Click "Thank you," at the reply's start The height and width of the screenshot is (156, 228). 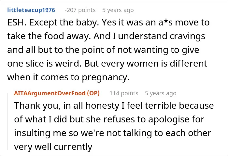[x=37, y=106]
